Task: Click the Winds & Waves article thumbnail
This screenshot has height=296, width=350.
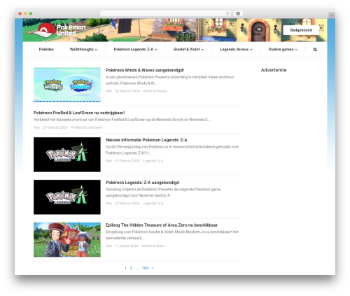Action: coord(67,85)
